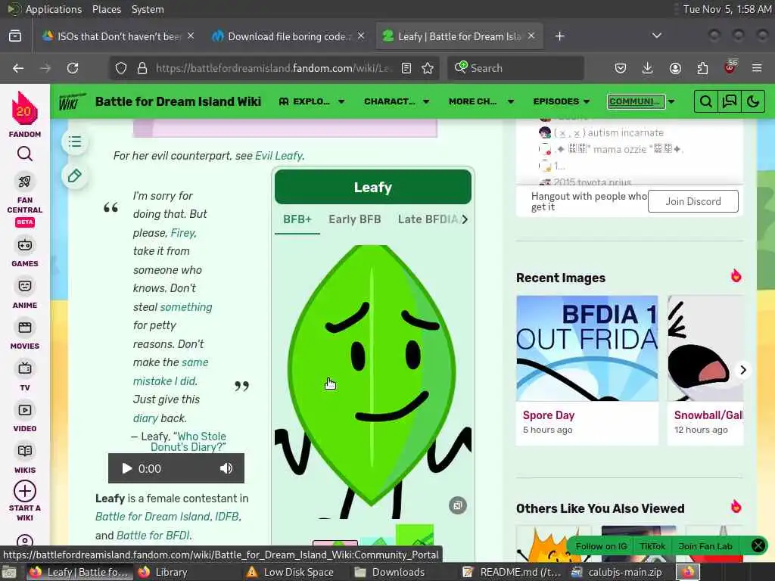Open the wiki discussions icon
Image resolution: width=775 pixels, height=581 pixels.
729,102
